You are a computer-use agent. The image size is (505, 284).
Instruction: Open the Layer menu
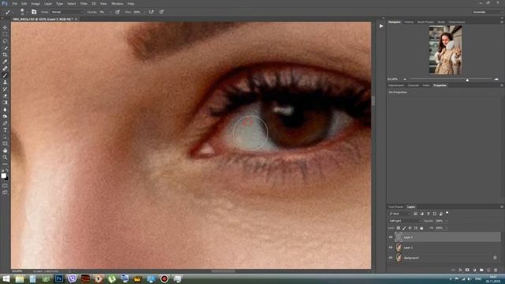47,3
